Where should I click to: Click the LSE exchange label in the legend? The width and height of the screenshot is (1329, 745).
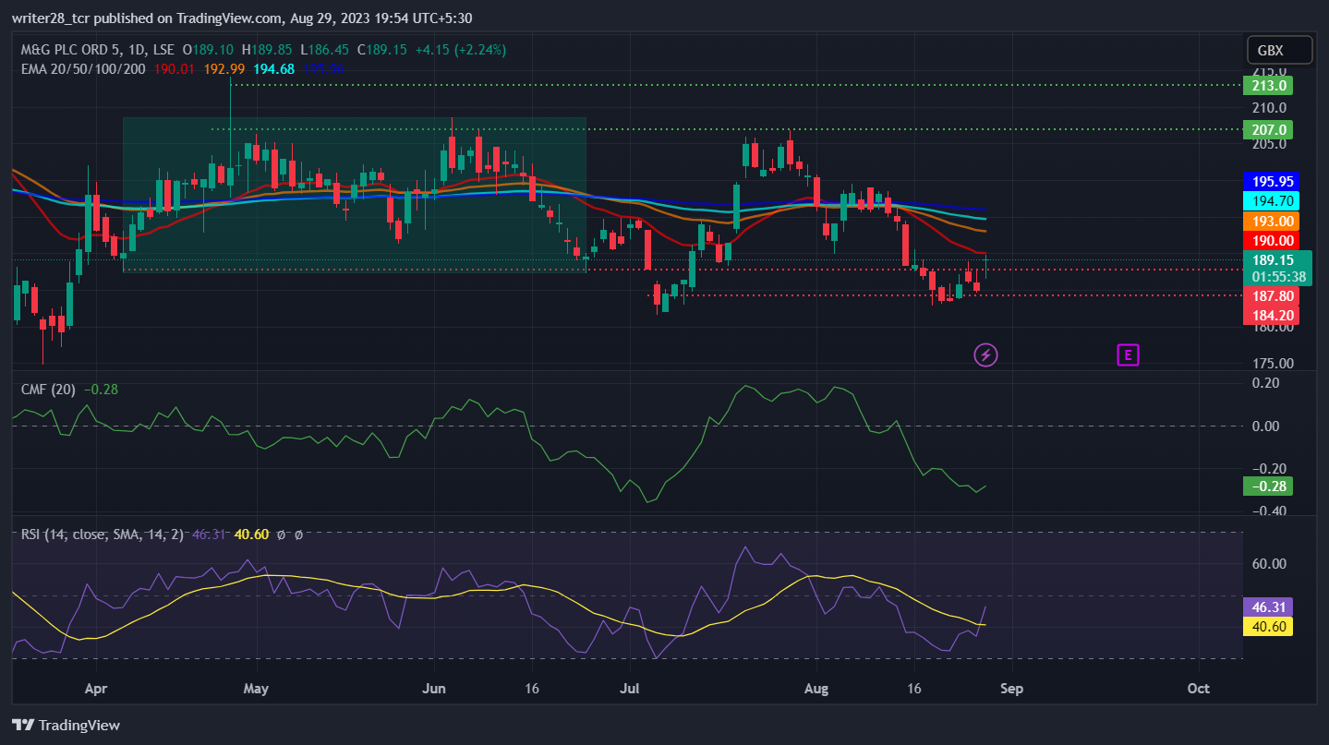point(163,50)
